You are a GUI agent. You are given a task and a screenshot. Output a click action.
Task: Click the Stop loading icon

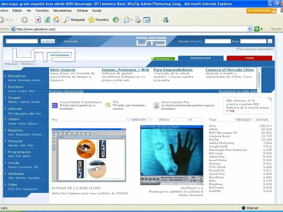coord(38,20)
